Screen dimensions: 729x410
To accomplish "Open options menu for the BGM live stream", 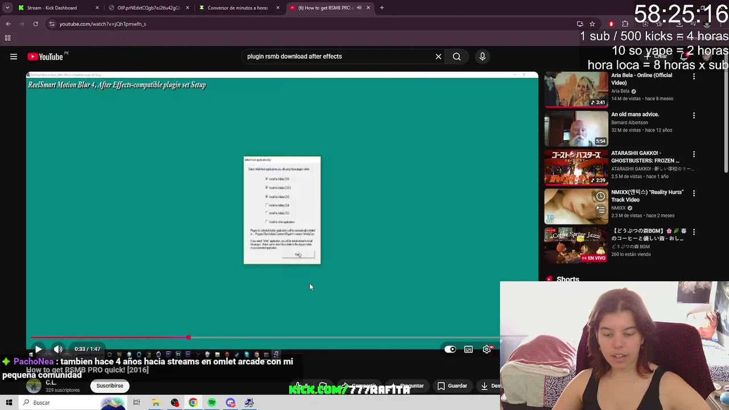I will click(x=694, y=232).
